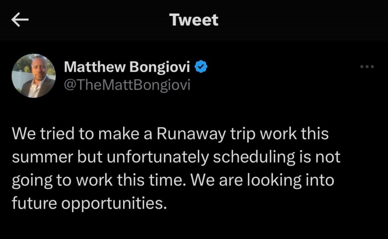The image size is (388, 239).
Task: Click the words "work this" ending line one
Action: pyautogui.click(x=294, y=133)
